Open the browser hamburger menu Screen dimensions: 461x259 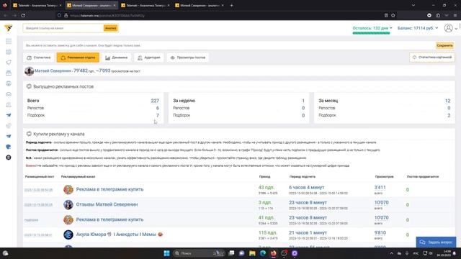(x=455, y=15)
